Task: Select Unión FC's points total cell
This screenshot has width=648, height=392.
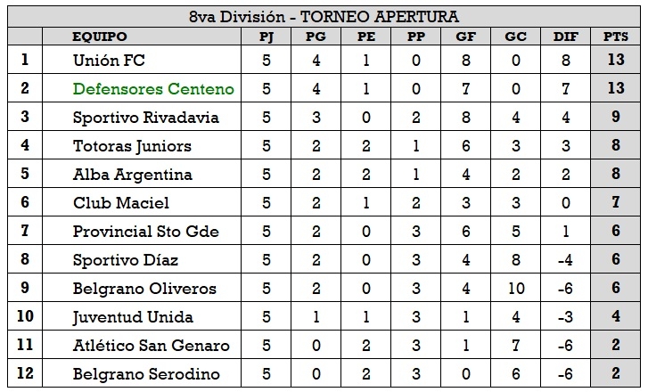Action: tap(614, 61)
